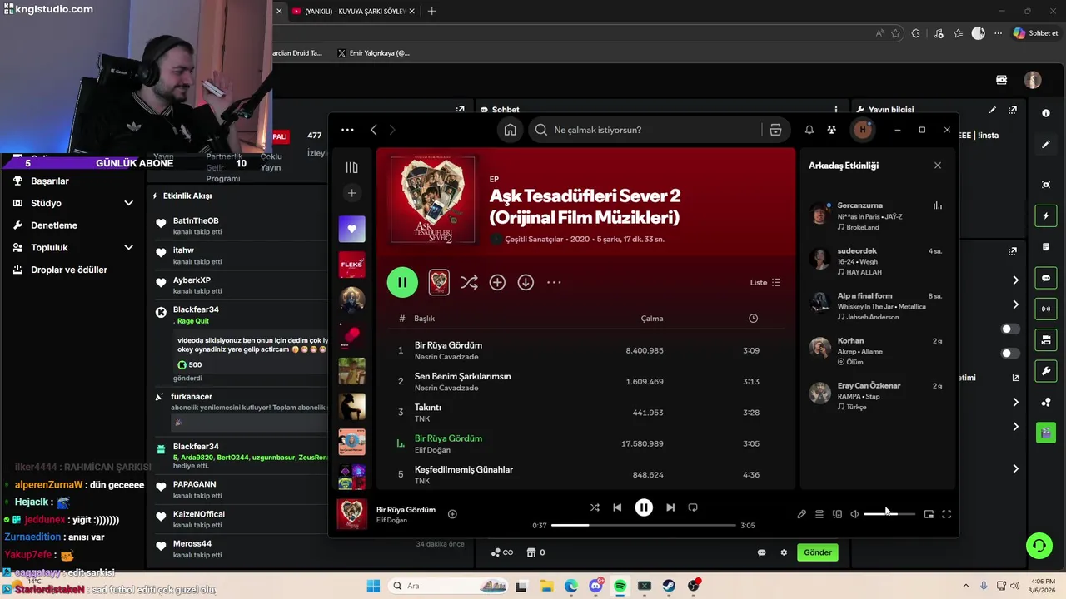This screenshot has height=599, width=1066.
Task: Toggle shuffle next to the green pause button
Action: tap(469, 283)
